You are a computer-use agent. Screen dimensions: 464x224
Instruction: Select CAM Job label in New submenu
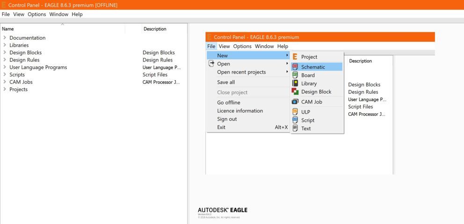tap(312, 102)
